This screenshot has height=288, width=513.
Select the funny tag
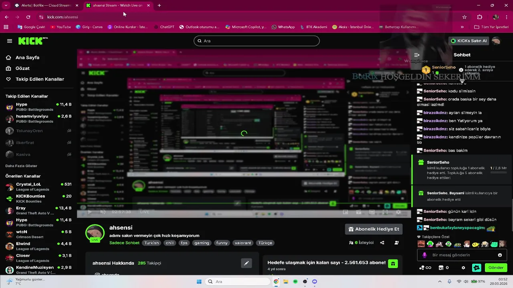click(x=222, y=243)
